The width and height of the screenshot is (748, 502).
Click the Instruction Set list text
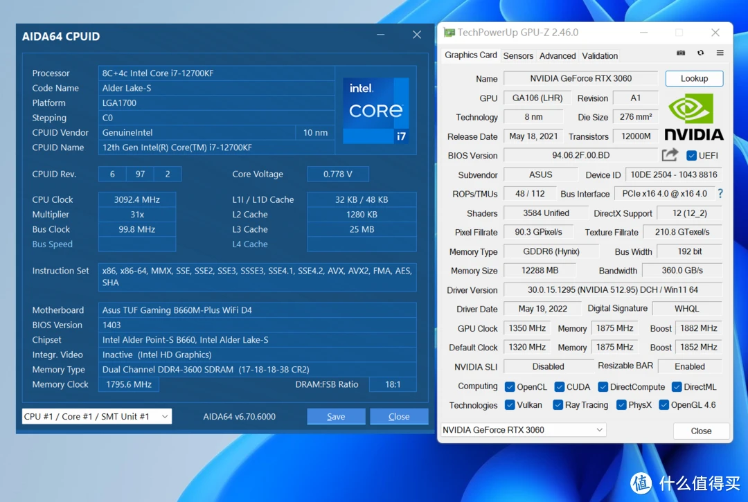(257, 276)
